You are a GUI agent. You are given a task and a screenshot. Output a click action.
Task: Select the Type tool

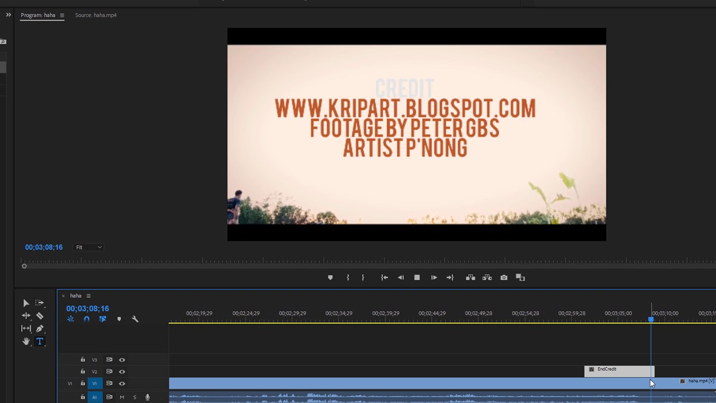(x=40, y=341)
